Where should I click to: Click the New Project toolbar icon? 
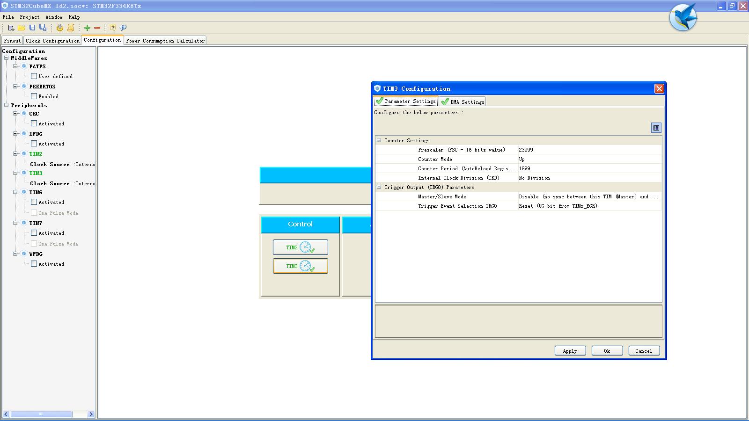[x=11, y=28]
